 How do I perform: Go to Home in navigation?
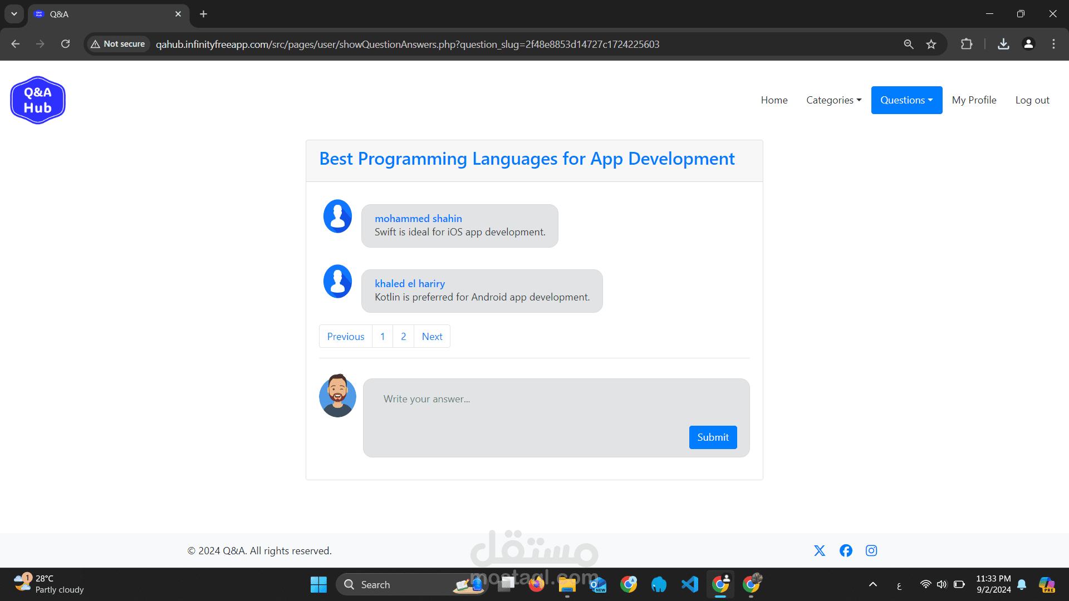pyautogui.click(x=774, y=100)
